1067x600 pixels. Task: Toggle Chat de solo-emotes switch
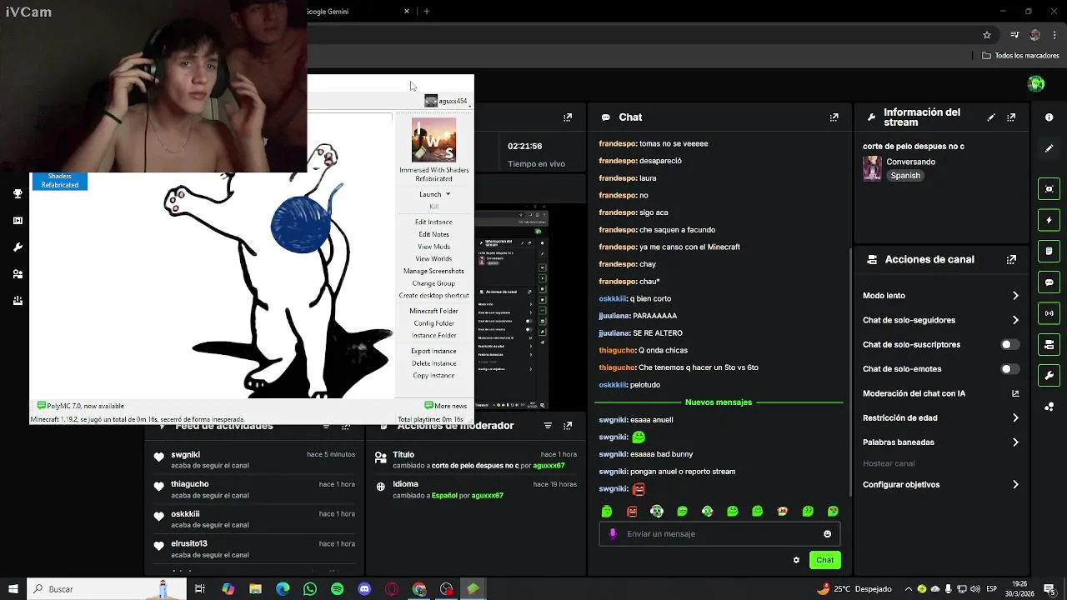pyautogui.click(x=1009, y=368)
